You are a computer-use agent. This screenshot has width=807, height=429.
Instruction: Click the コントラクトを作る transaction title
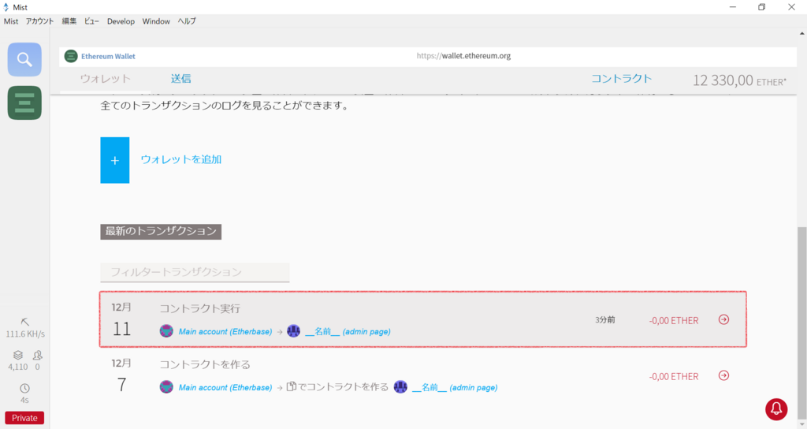205,364
